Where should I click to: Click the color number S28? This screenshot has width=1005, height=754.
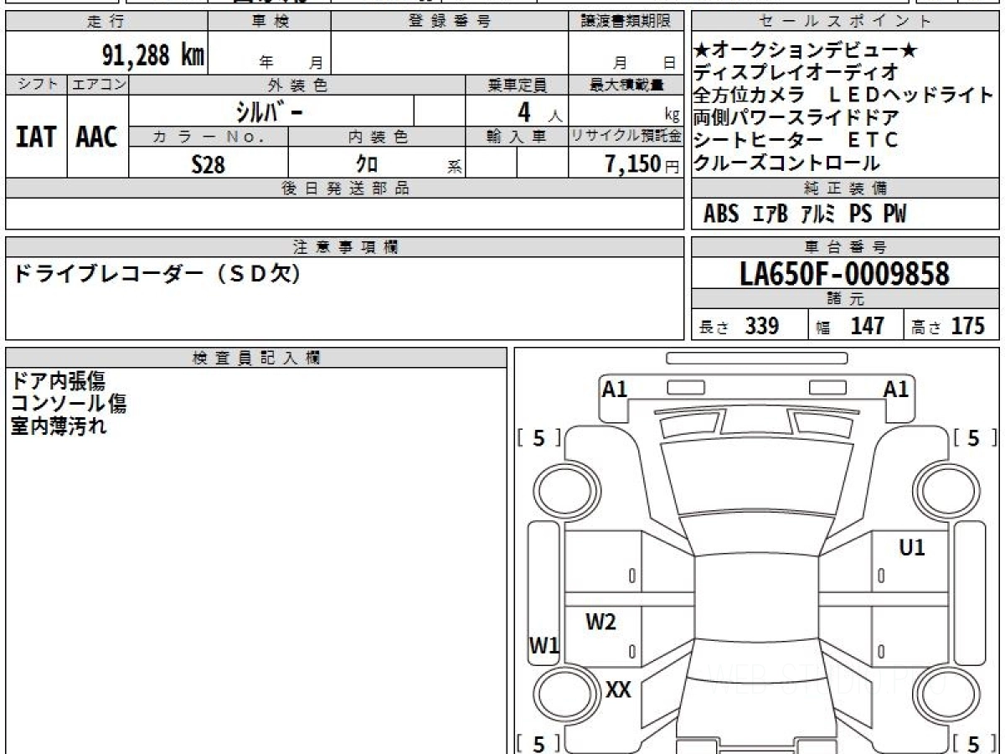pos(208,164)
